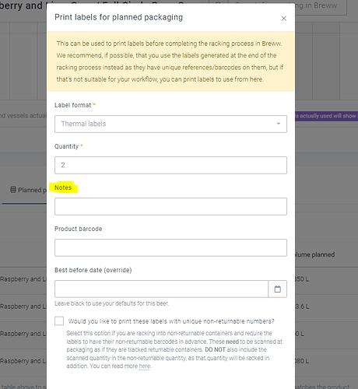Click the purple vessels actually used banner
Screen dimensions: 358x389
pos(326,116)
